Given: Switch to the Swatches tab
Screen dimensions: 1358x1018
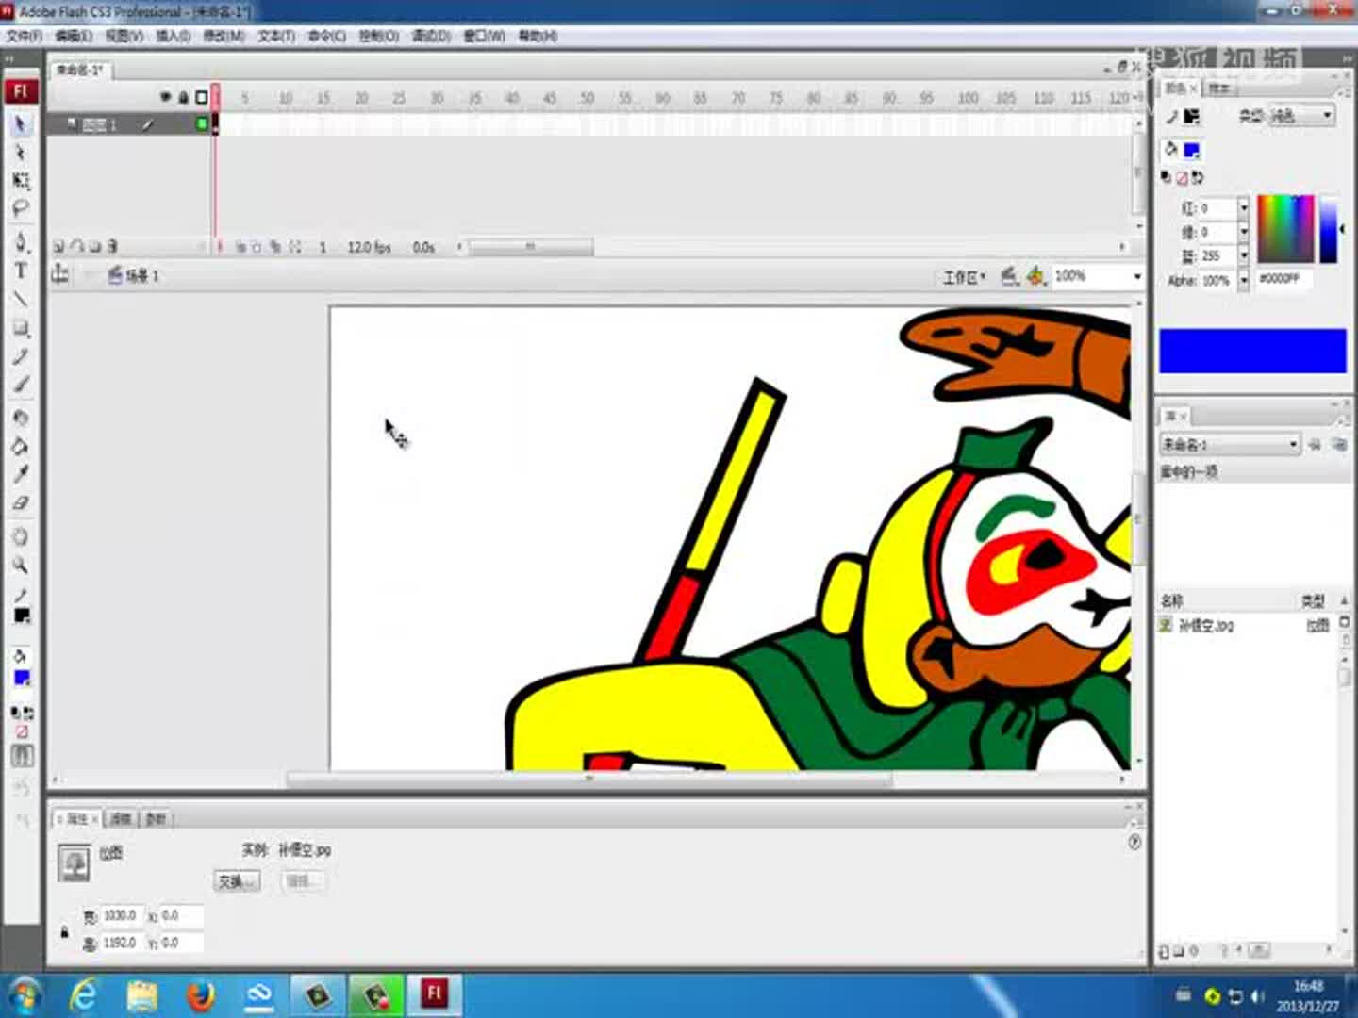Looking at the screenshot, I should (x=1219, y=88).
